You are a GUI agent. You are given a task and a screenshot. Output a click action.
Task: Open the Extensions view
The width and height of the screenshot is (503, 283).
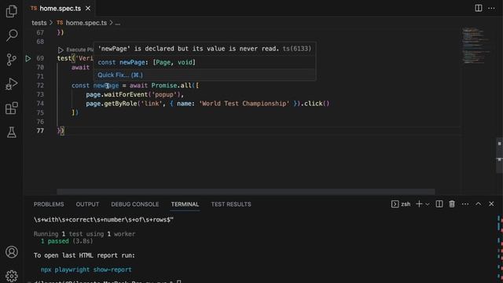click(12, 108)
